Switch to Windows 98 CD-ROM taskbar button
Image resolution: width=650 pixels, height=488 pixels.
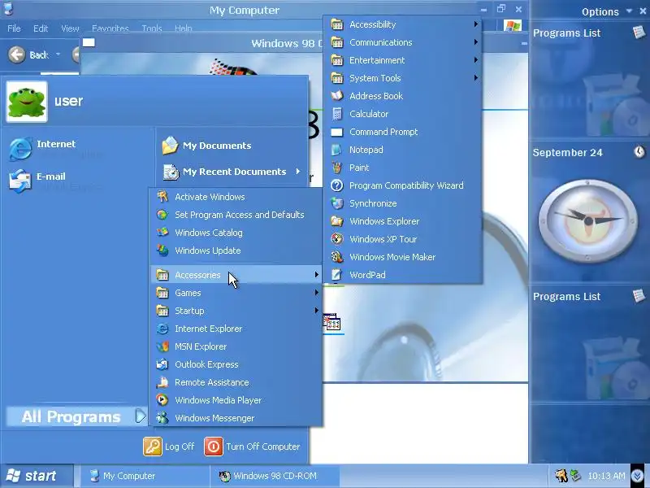(x=275, y=476)
